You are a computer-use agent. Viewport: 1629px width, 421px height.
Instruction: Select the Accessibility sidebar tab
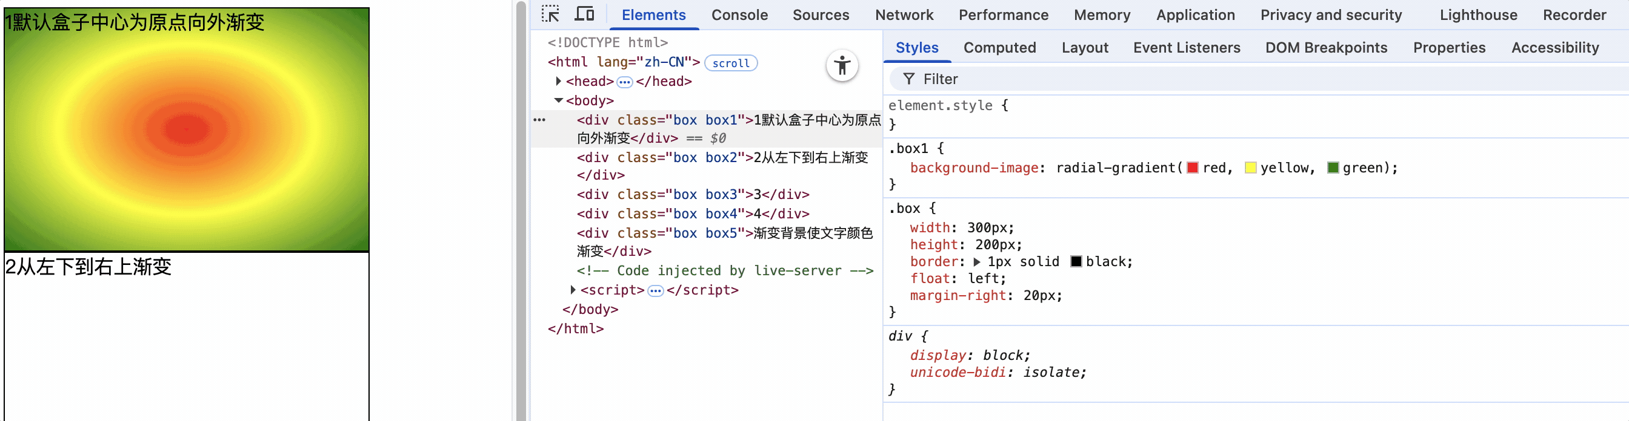1554,48
